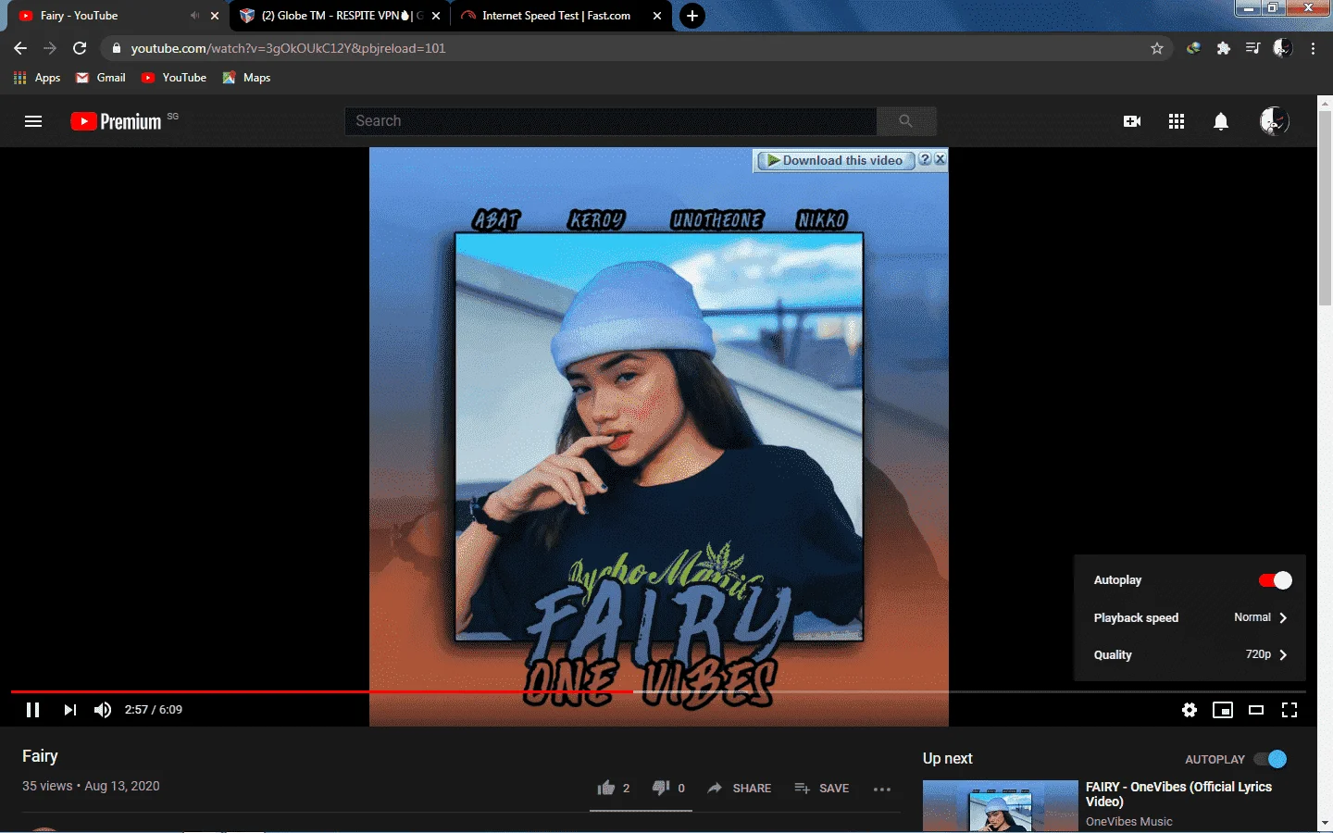Open the YouTube guide hamburger menu
This screenshot has height=833, width=1333.
coord(33,121)
